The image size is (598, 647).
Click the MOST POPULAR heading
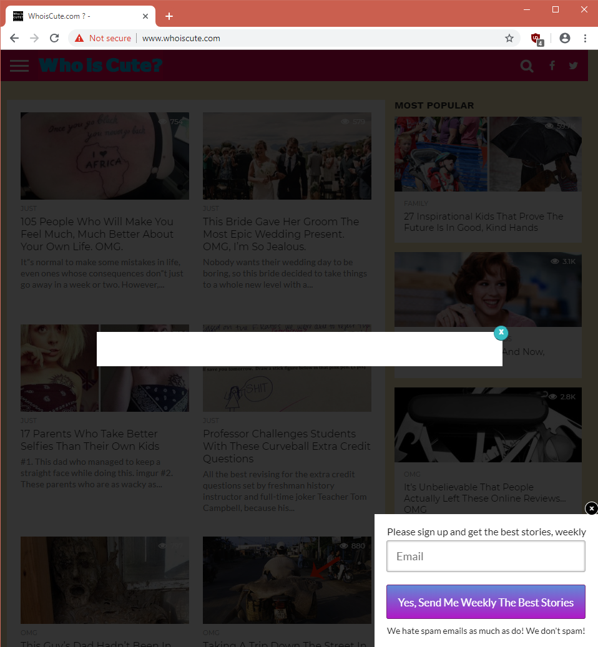click(x=434, y=105)
